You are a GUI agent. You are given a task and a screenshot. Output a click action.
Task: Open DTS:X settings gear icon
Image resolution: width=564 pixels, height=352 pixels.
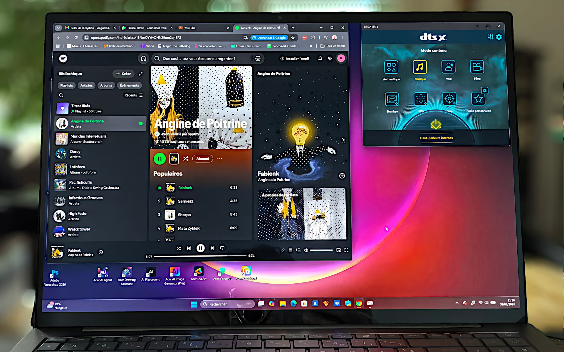point(499,37)
